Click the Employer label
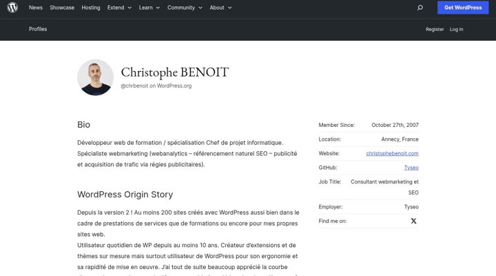The width and height of the screenshot is (496, 276). tap(330, 206)
